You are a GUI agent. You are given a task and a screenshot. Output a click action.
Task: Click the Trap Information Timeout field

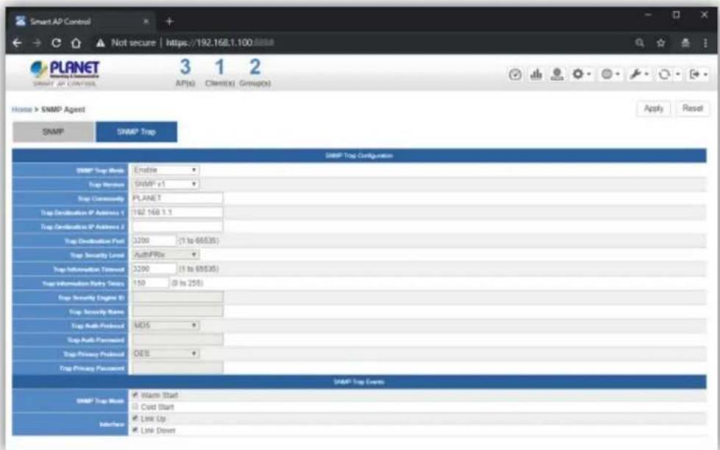[x=154, y=269]
